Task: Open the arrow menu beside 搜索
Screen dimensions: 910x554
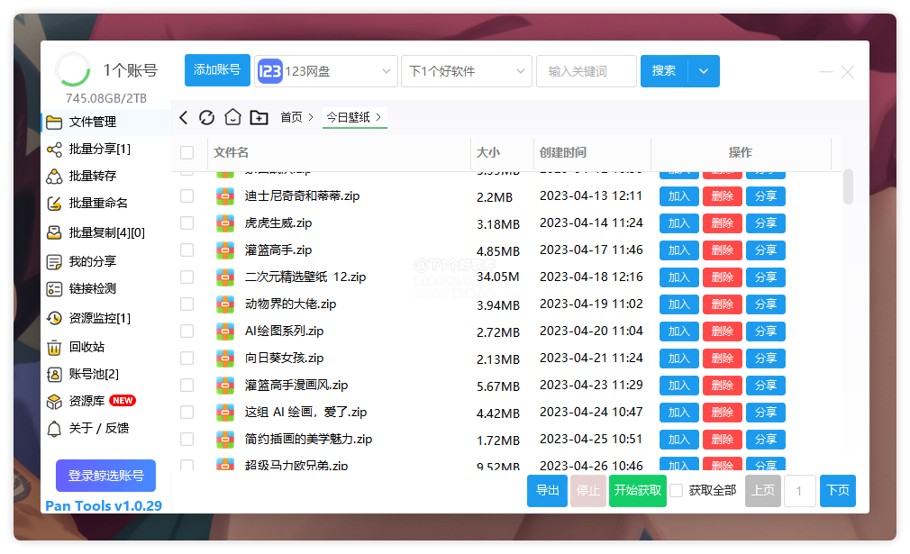Action: pos(702,70)
